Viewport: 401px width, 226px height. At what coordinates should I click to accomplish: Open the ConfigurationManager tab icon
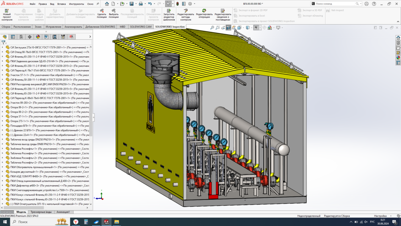(21, 37)
